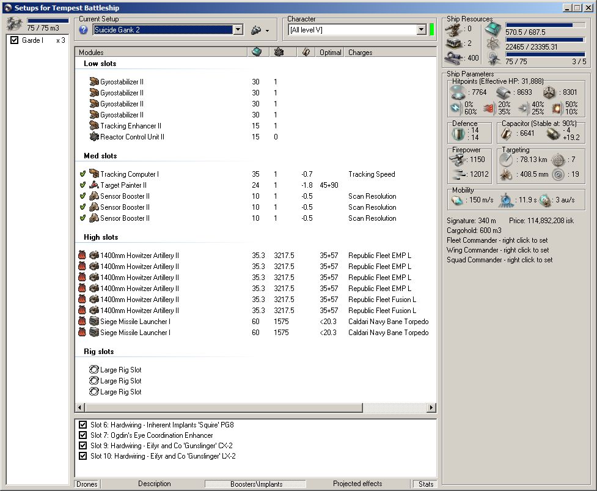Click the Low slots section header
This screenshot has height=491, width=597.
100,64
